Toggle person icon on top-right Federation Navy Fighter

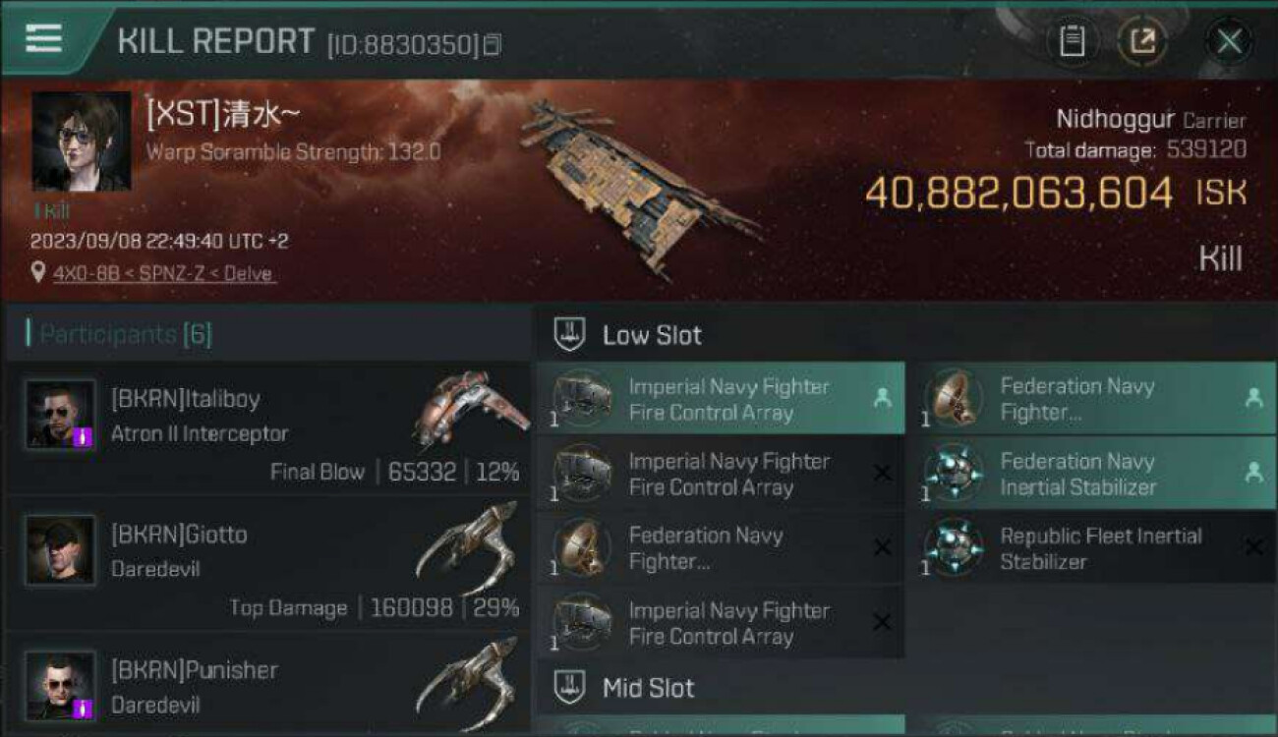coord(1253,398)
